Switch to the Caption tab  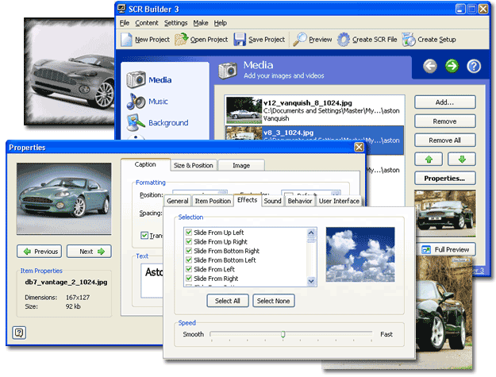click(x=145, y=164)
